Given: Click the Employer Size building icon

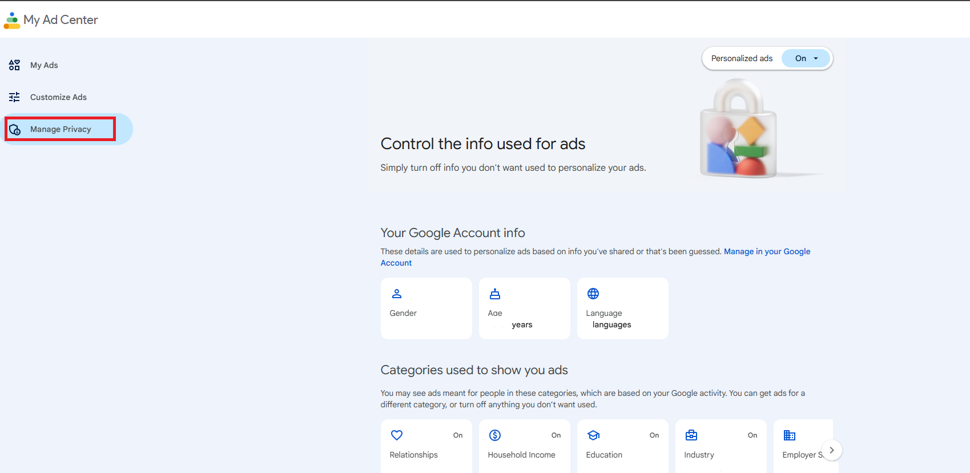Looking at the screenshot, I should (x=790, y=435).
